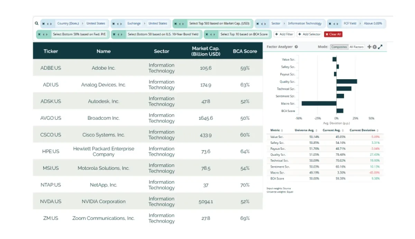Viewport: 415px width, 239px height.
Task: Remove the Country (Dom.) United States filter
Action: tap(44, 24)
